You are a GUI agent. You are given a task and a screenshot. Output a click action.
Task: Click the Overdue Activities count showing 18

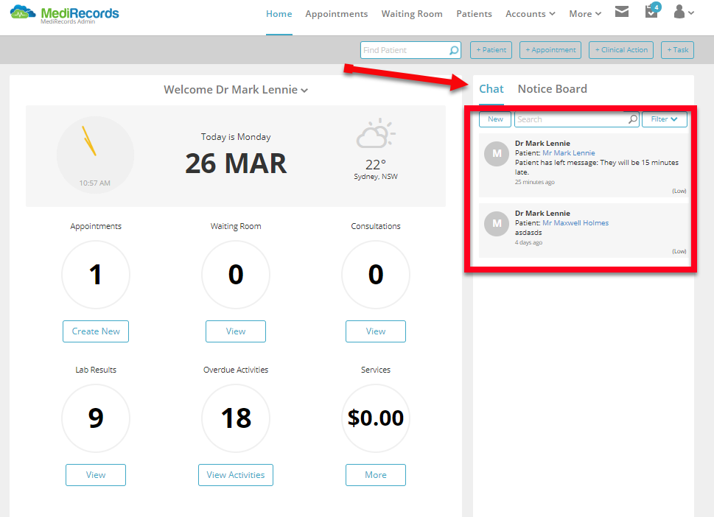tap(235, 418)
